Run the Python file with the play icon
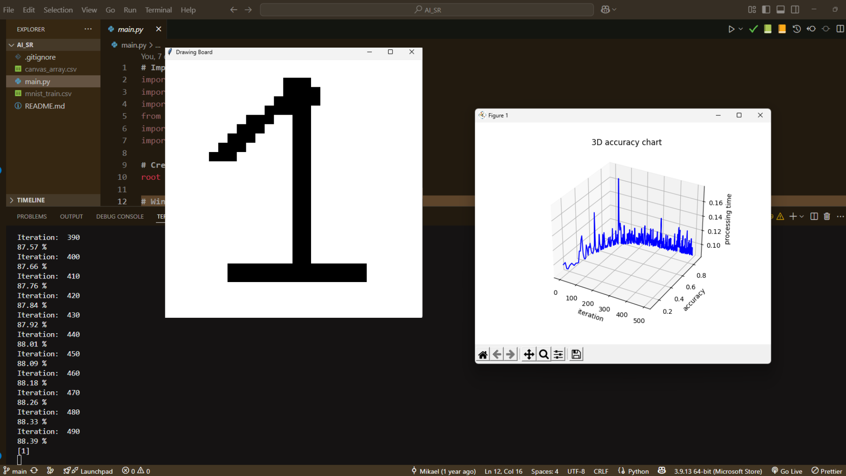This screenshot has width=846, height=476. tap(731, 29)
